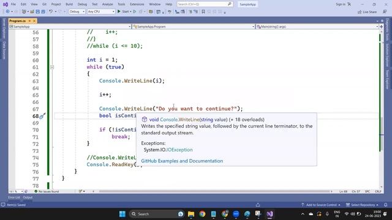This screenshot has height=220, width=392.
Task: Open the File menu
Action: [13, 4]
